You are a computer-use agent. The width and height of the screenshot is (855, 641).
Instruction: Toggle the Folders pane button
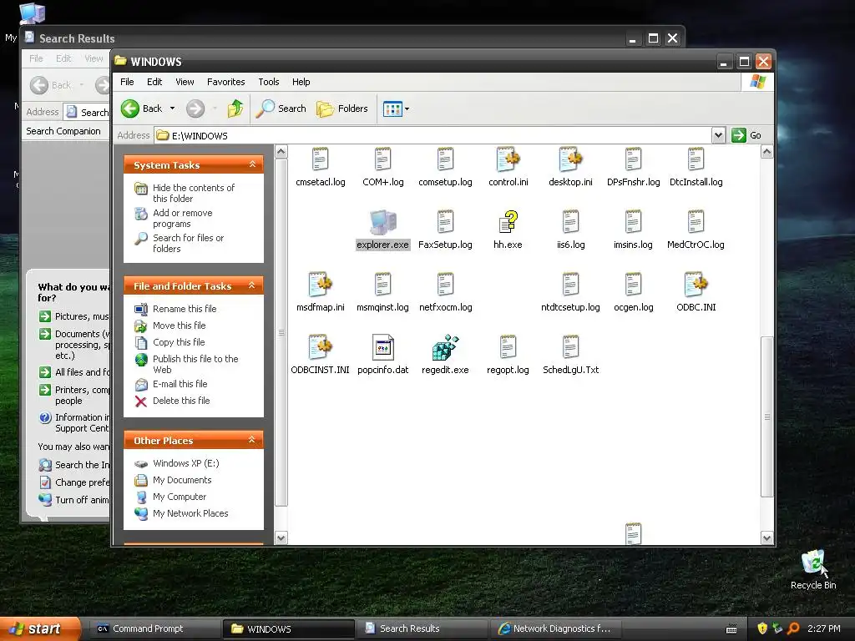click(x=342, y=109)
